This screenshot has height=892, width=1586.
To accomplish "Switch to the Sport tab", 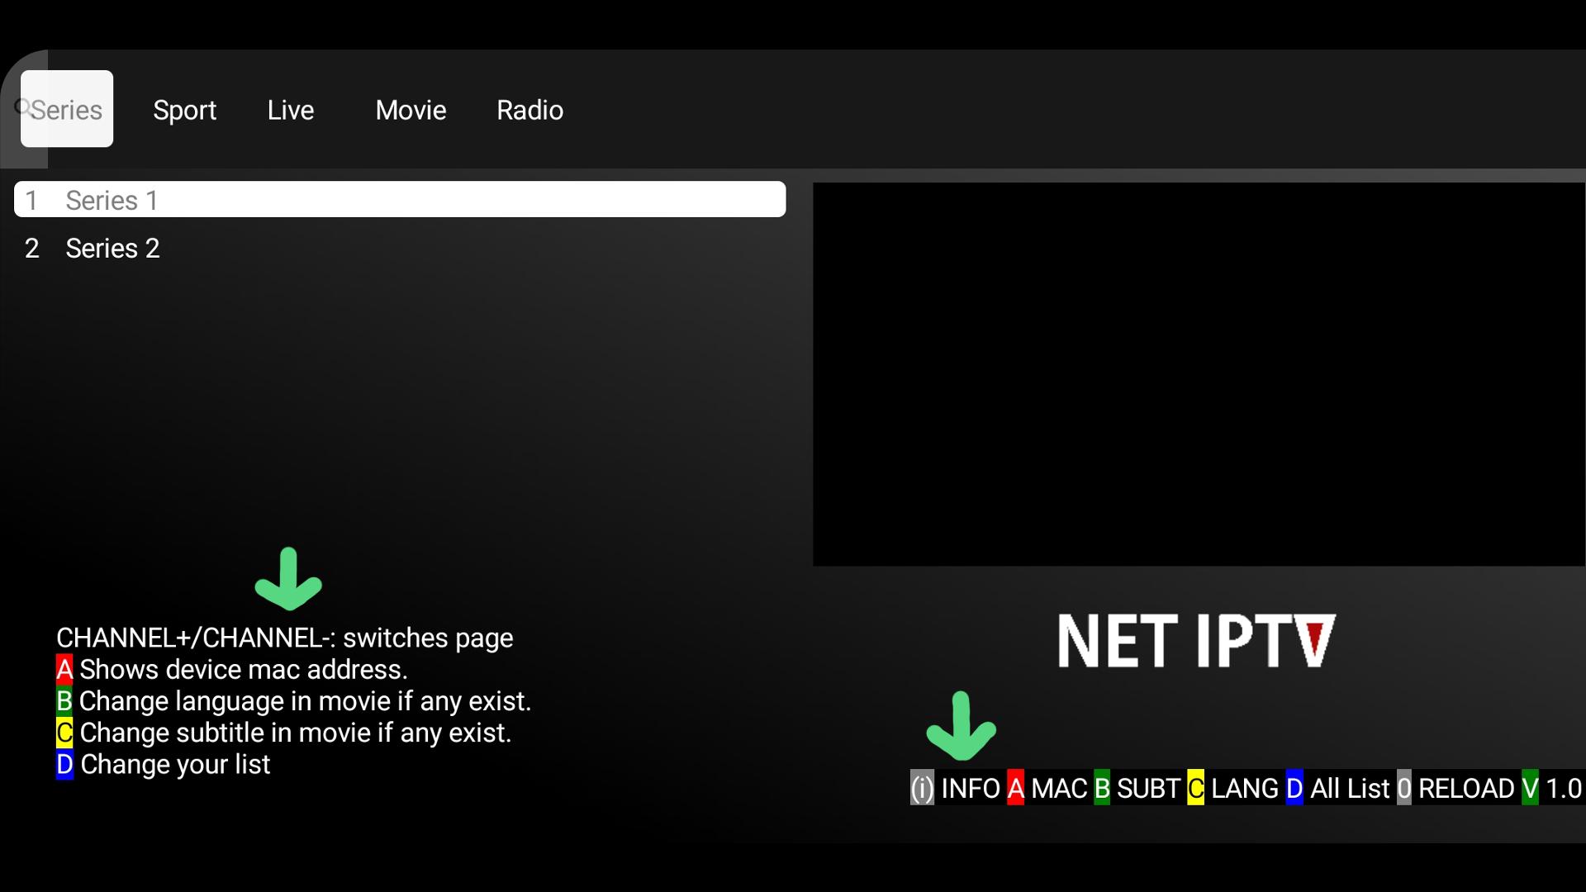I will (184, 110).
